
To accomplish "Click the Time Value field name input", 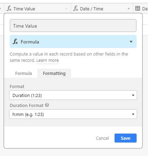I will click(x=73, y=26).
